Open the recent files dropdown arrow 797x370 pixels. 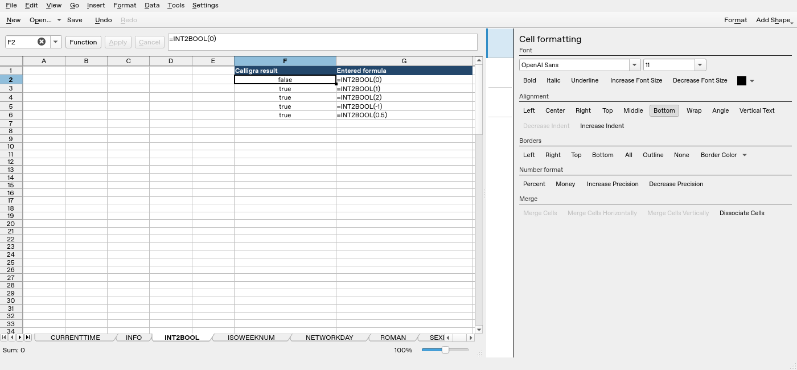pos(59,20)
